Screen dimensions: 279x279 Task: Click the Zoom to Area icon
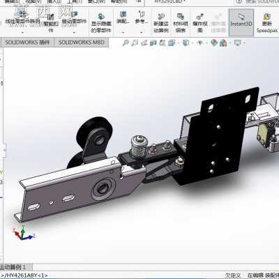pyautogui.click(x=135, y=43)
